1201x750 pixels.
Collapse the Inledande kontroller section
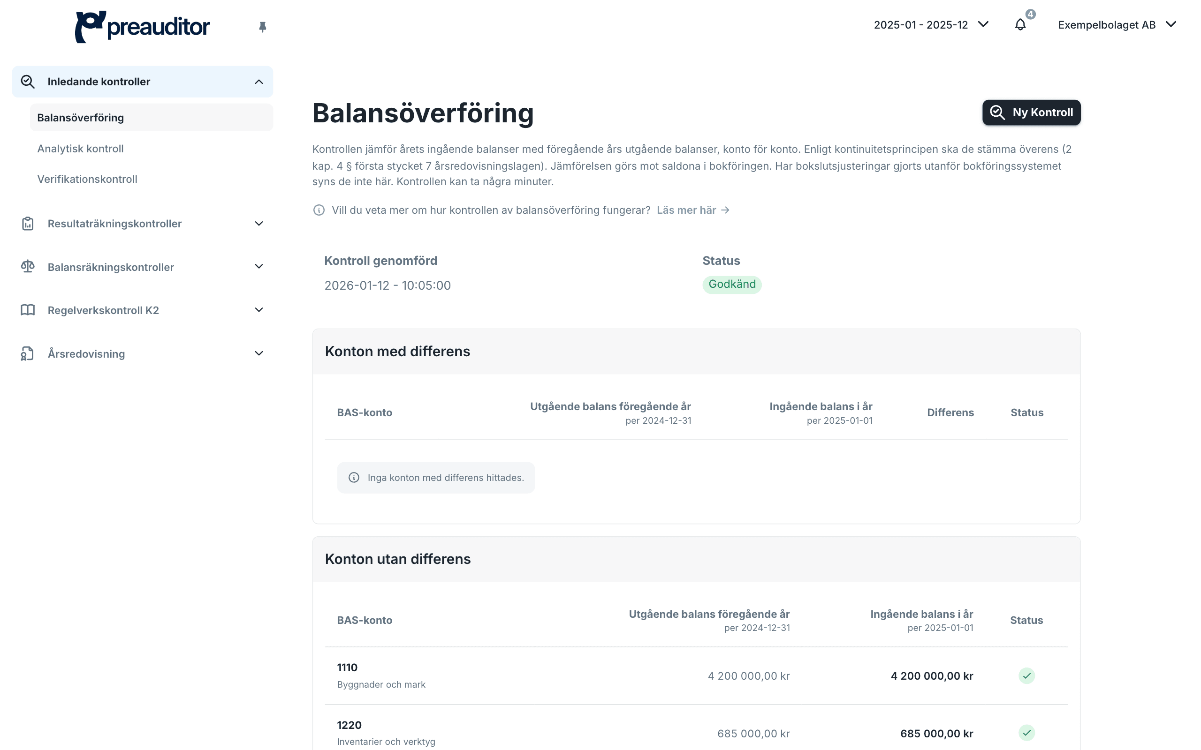click(258, 82)
